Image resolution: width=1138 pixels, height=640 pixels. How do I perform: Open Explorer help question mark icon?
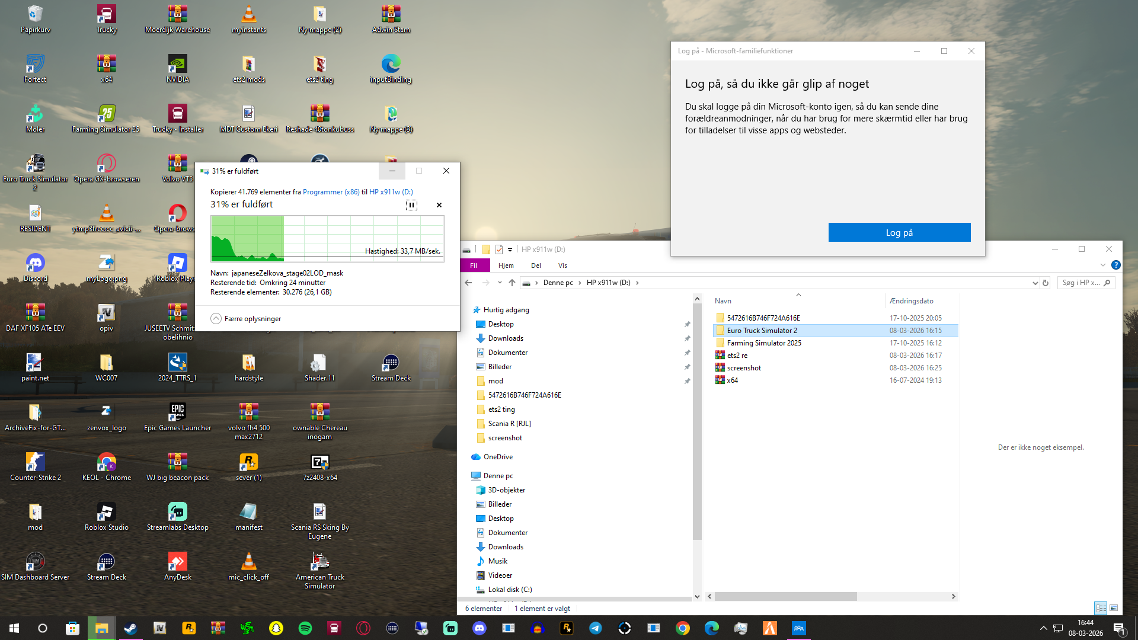click(1115, 265)
